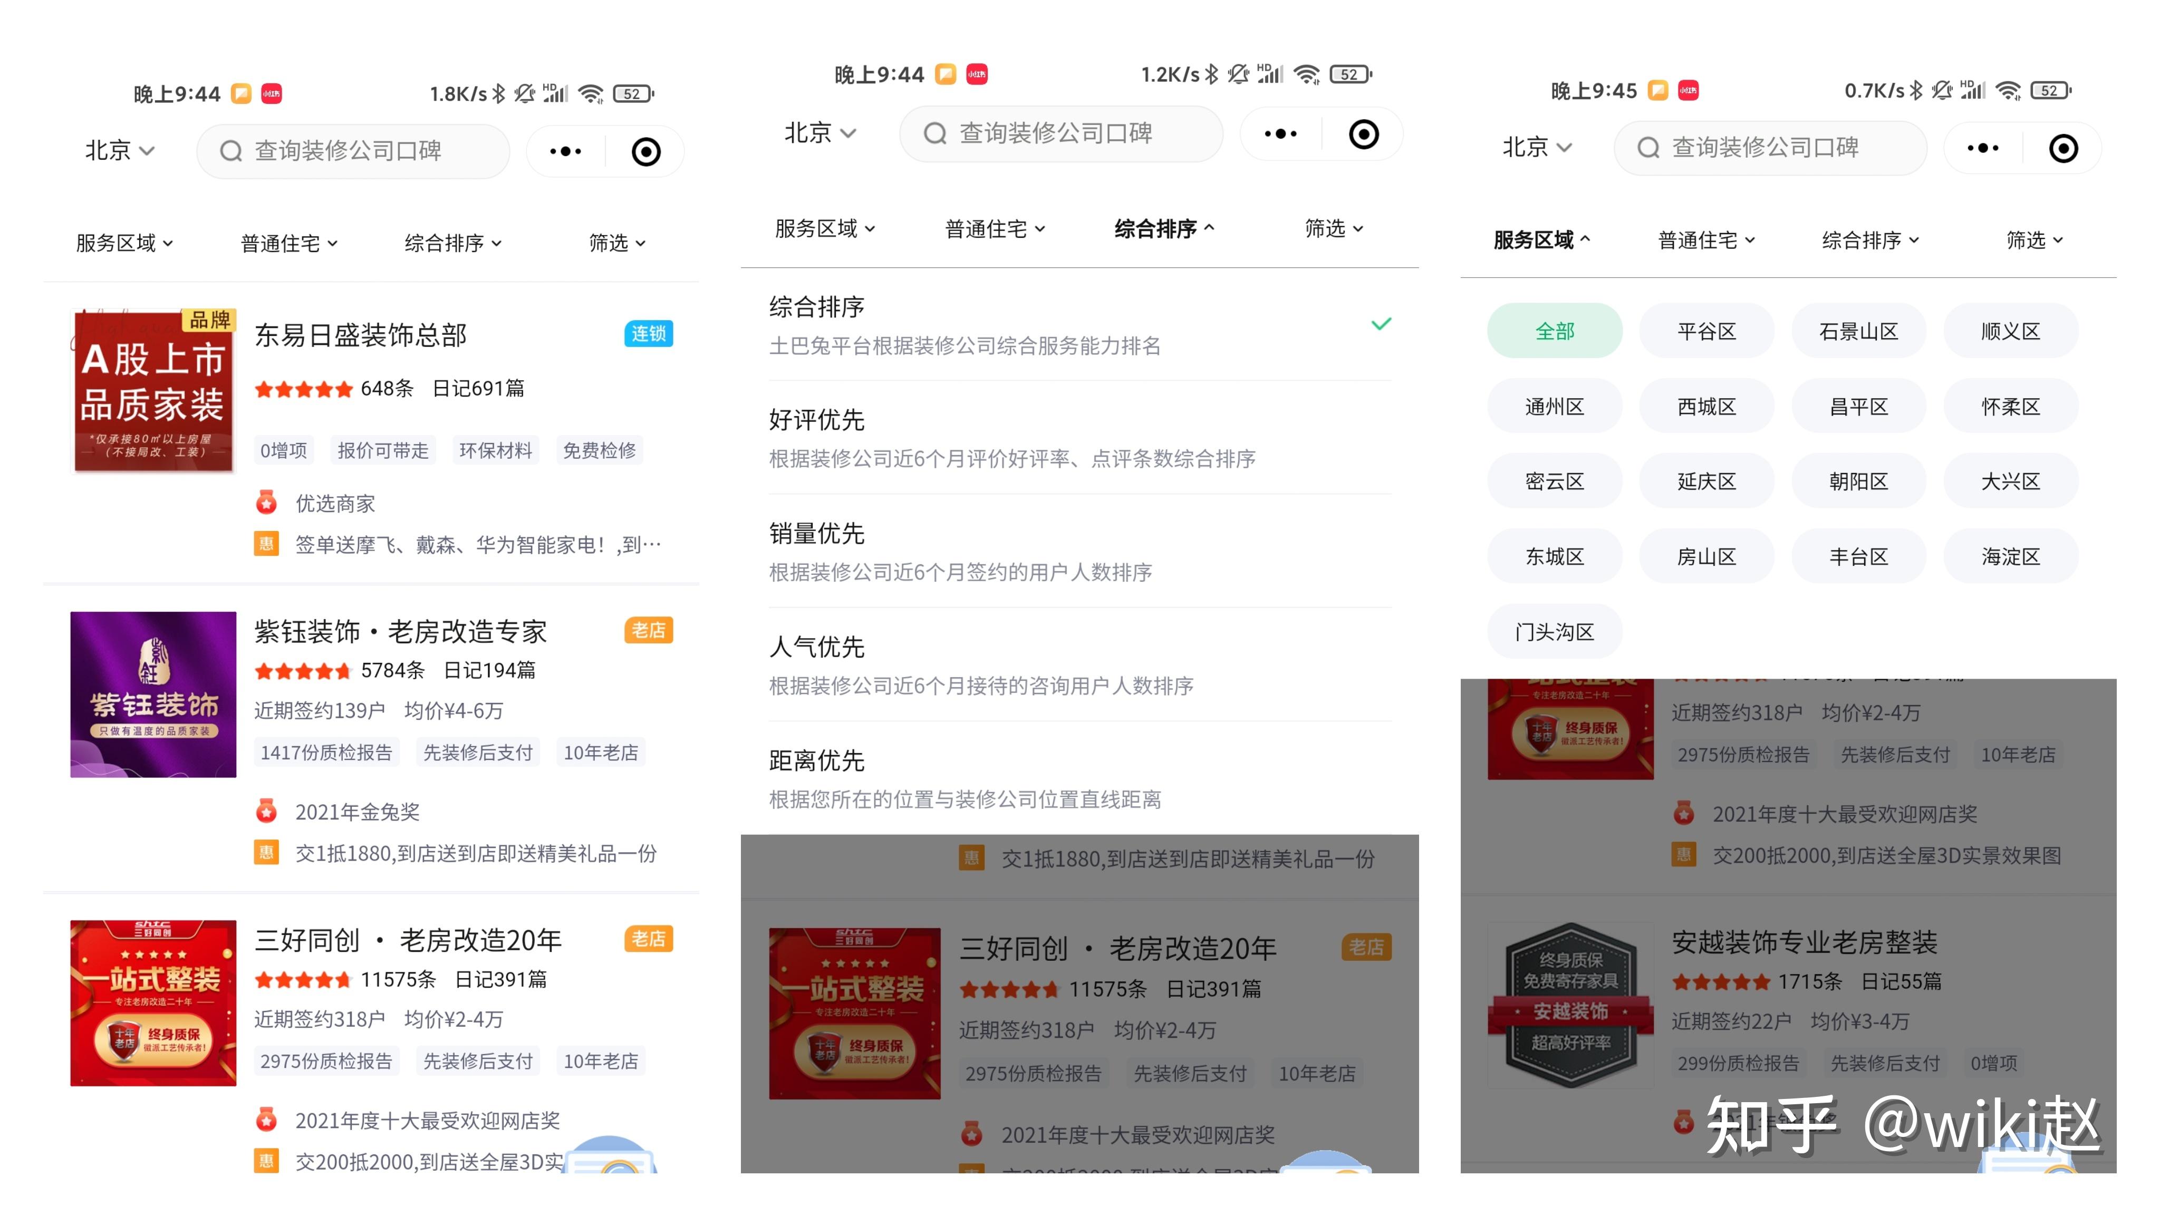Tap the 连锁 badge on 东易日盛
This screenshot has height=1215, width=2160.
click(648, 334)
